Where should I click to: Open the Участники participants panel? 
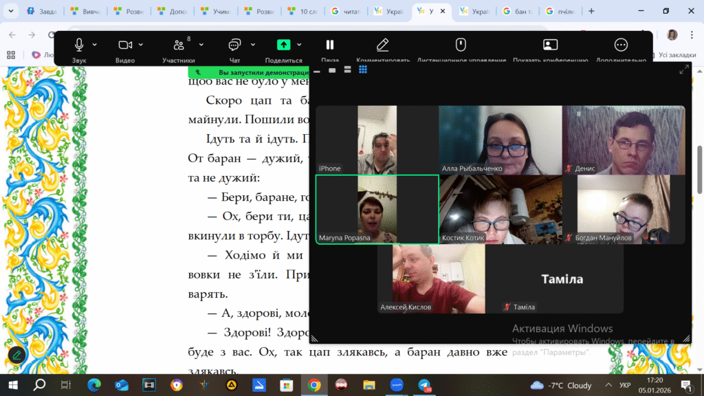[179, 45]
